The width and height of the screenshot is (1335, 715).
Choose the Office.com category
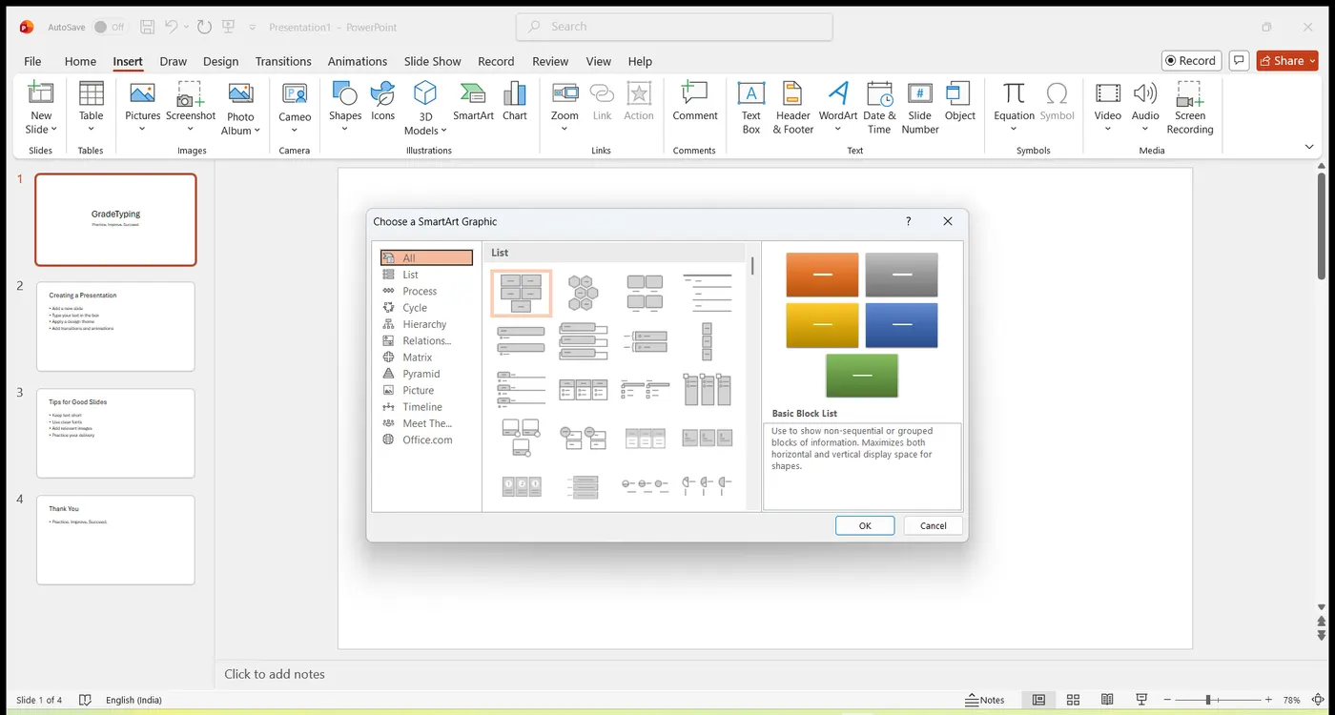pyautogui.click(x=426, y=439)
